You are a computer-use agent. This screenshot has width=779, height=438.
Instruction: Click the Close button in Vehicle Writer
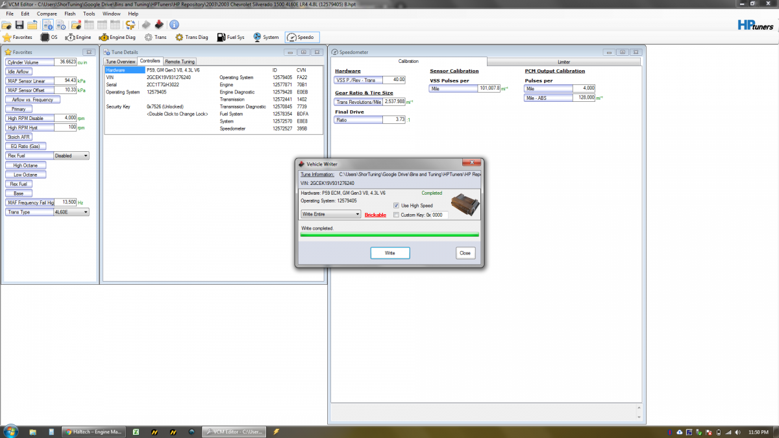coord(465,253)
